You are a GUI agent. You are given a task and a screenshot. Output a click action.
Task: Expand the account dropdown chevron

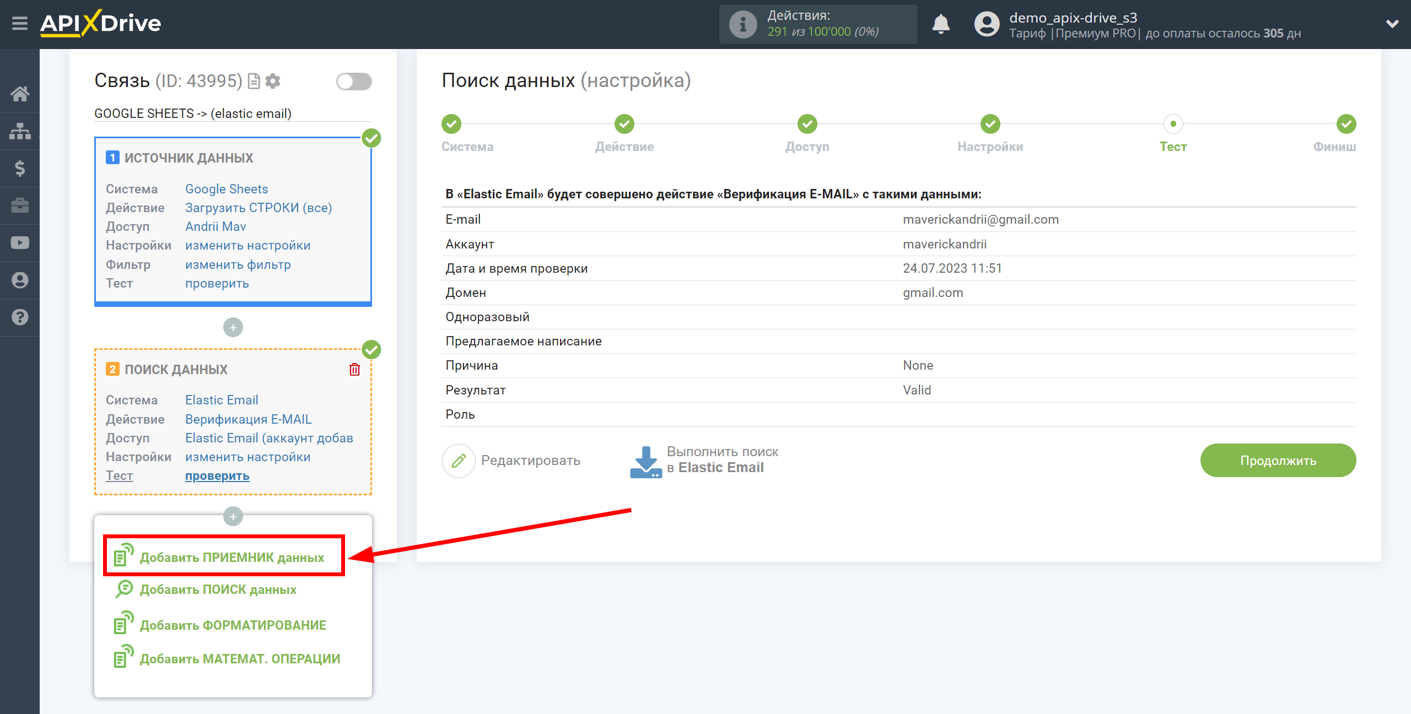coord(1392,24)
